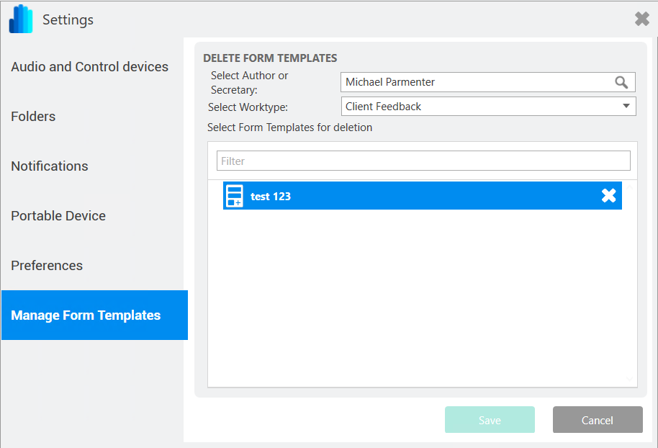Click the Cancel button
Image resolution: width=658 pixels, height=448 pixels.
click(597, 420)
